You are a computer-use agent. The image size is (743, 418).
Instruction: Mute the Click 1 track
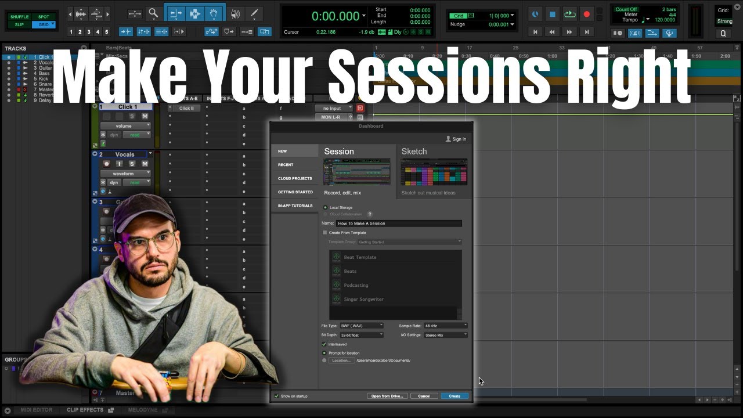tap(145, 116)
